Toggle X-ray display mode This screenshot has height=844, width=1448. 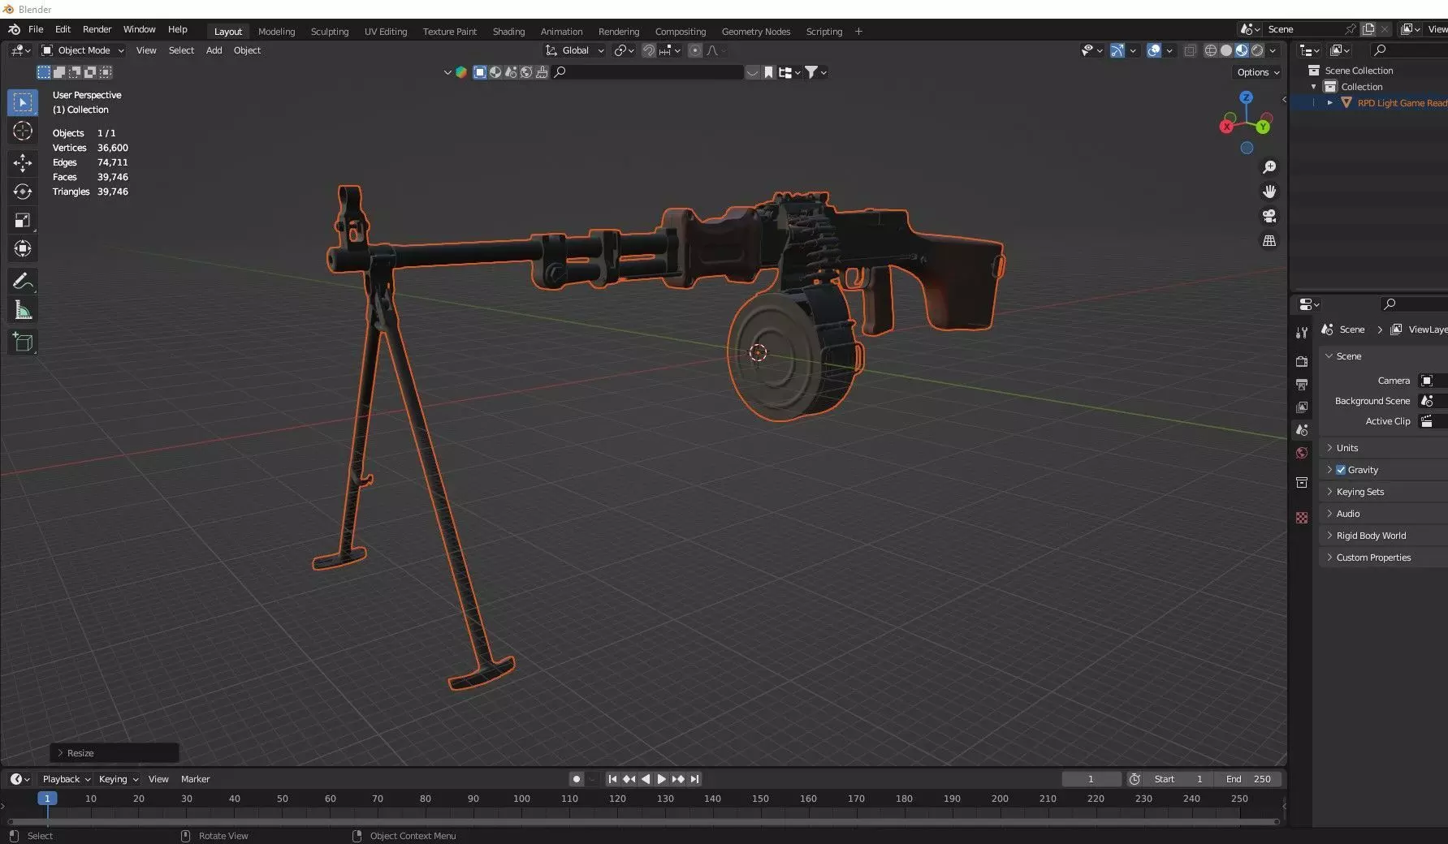1190,50
